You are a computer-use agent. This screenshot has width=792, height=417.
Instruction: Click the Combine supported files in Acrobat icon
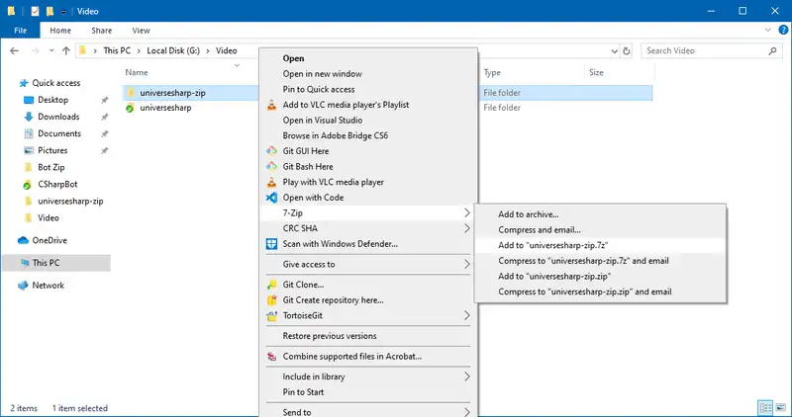272,357
